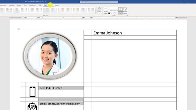Select the mobile phone icon in the table
This screenshot has height=110, width=196.
coord(32,92)
